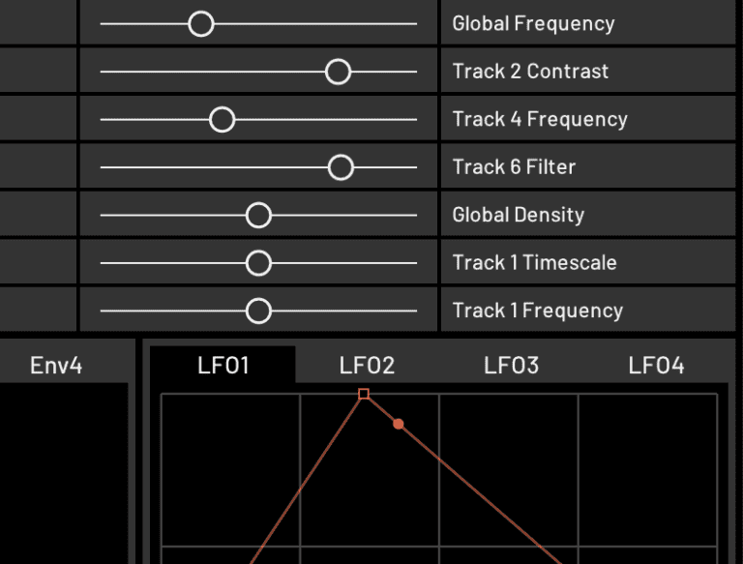Select the Track 2 Contrast label
This screenshot has height=564, width=743.
[x=530, y=72]
